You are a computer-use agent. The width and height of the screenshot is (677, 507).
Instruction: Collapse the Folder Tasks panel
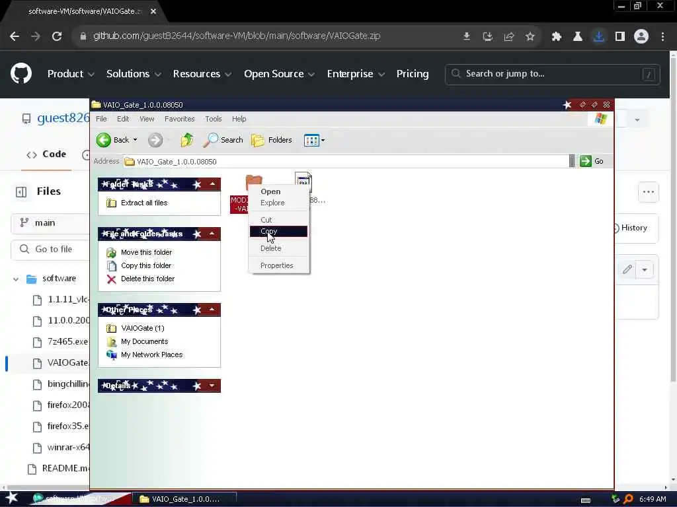212,185
